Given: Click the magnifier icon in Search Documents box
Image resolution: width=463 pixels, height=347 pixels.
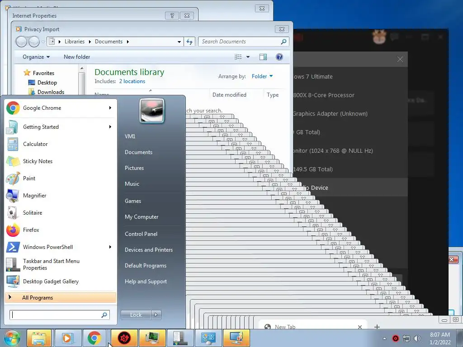Looking at the screenshot, I should (283, 42).
